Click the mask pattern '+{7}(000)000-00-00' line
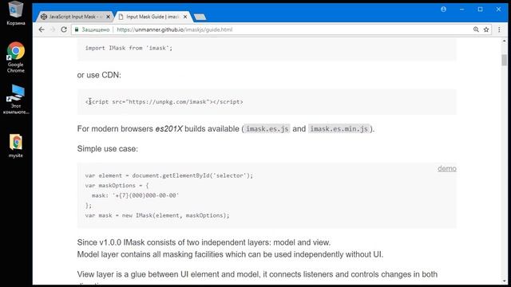 coord(135,195)
